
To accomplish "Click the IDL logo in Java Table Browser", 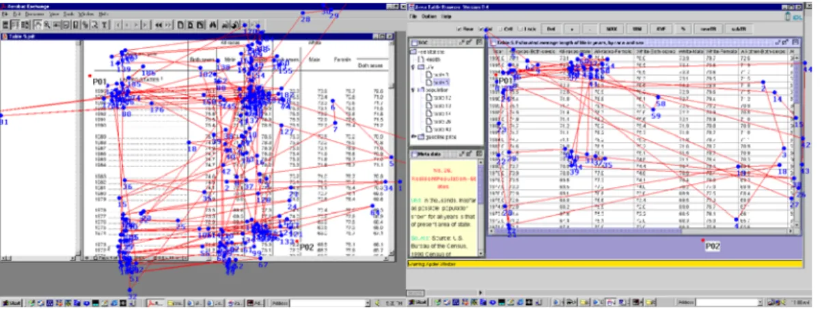I will 795,16.
